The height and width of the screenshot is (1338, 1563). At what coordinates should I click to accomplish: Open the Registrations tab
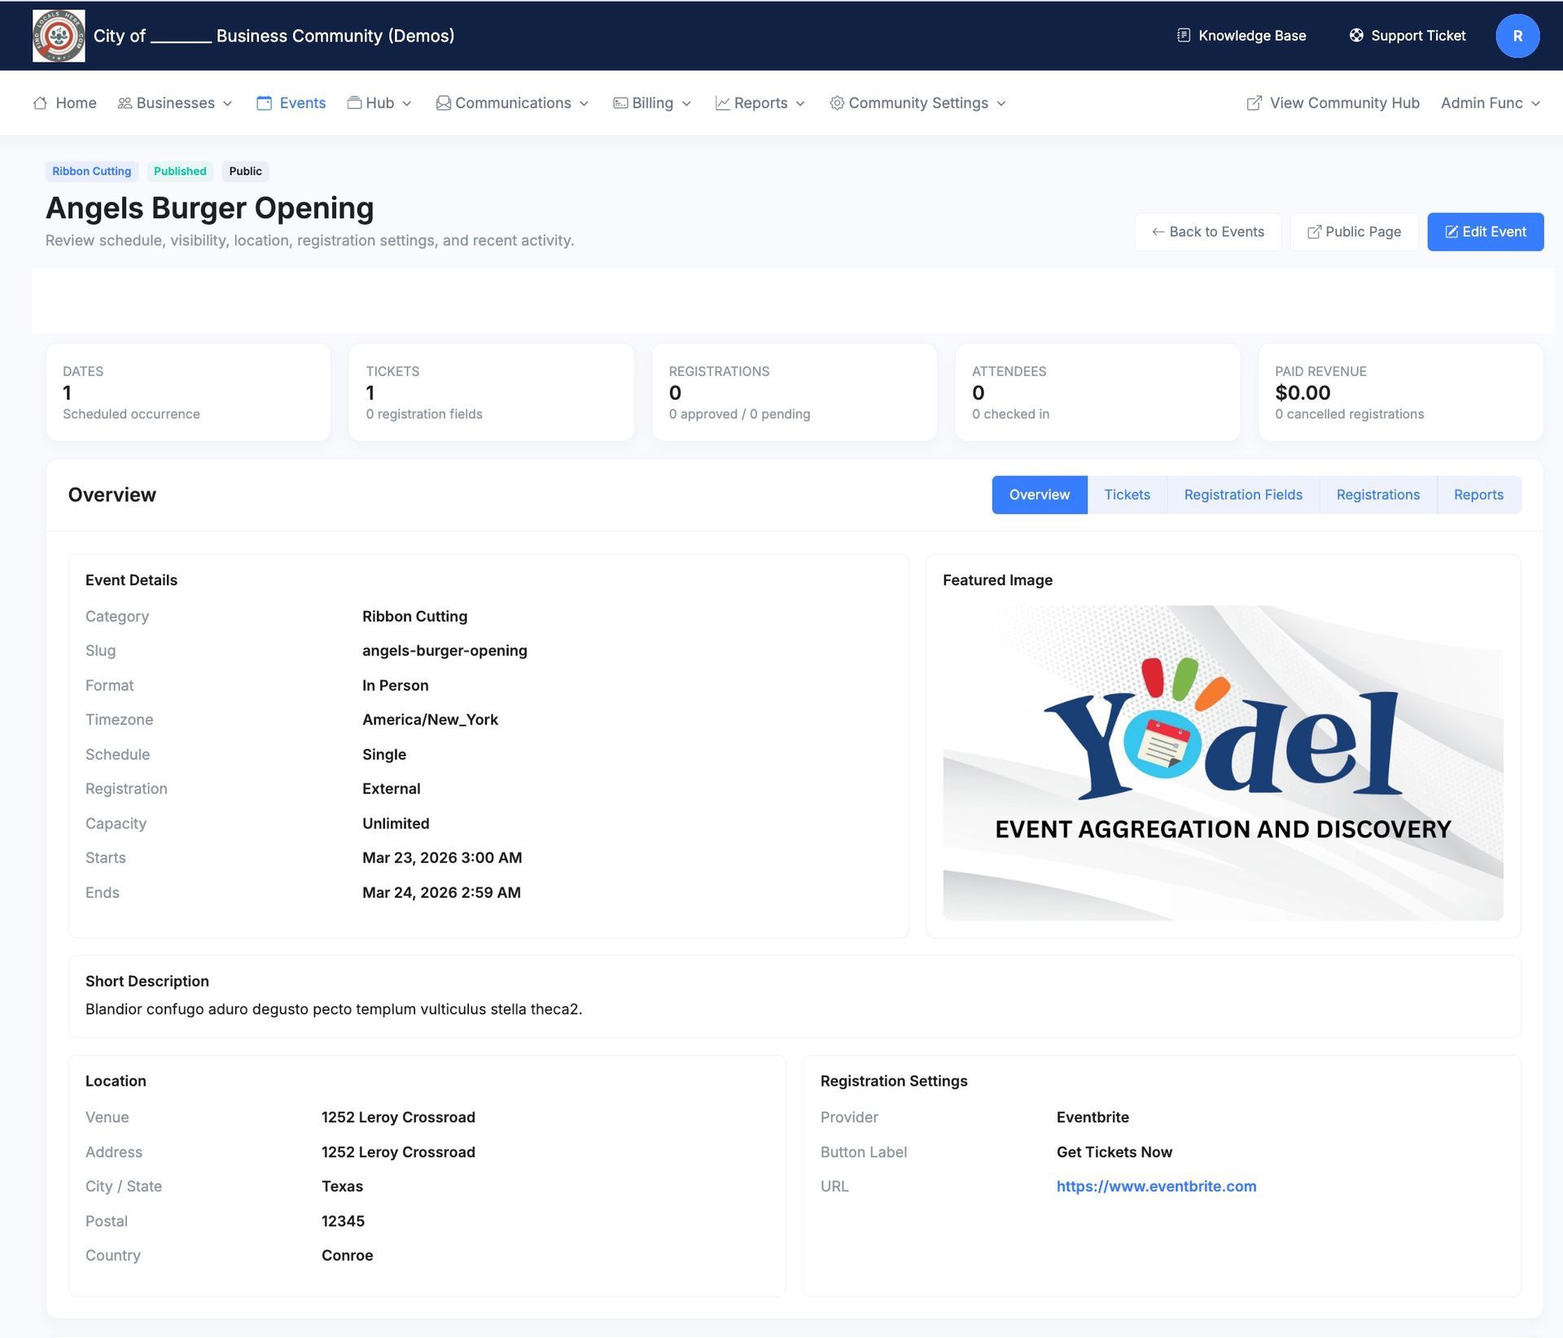pos(1377,494)
